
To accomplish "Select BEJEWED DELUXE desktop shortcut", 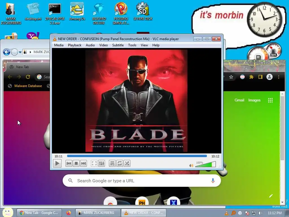I will [x=99, y=14].
